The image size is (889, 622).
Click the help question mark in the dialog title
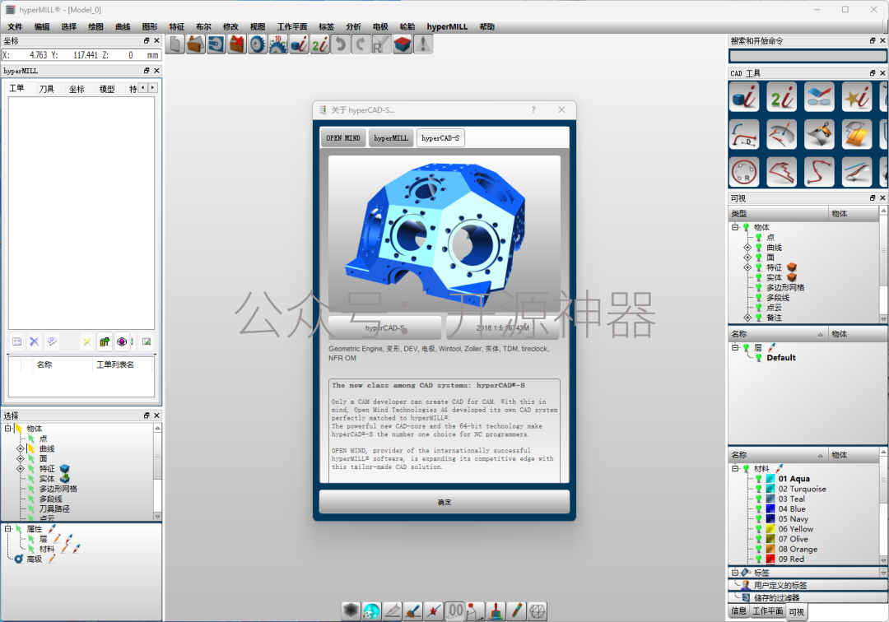533,110
